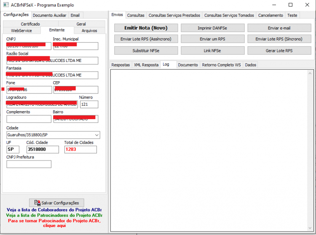Minimize the ACBrNFSeX window
The width and height of the screenshot is (316, 235).
(x=274, y=5)
